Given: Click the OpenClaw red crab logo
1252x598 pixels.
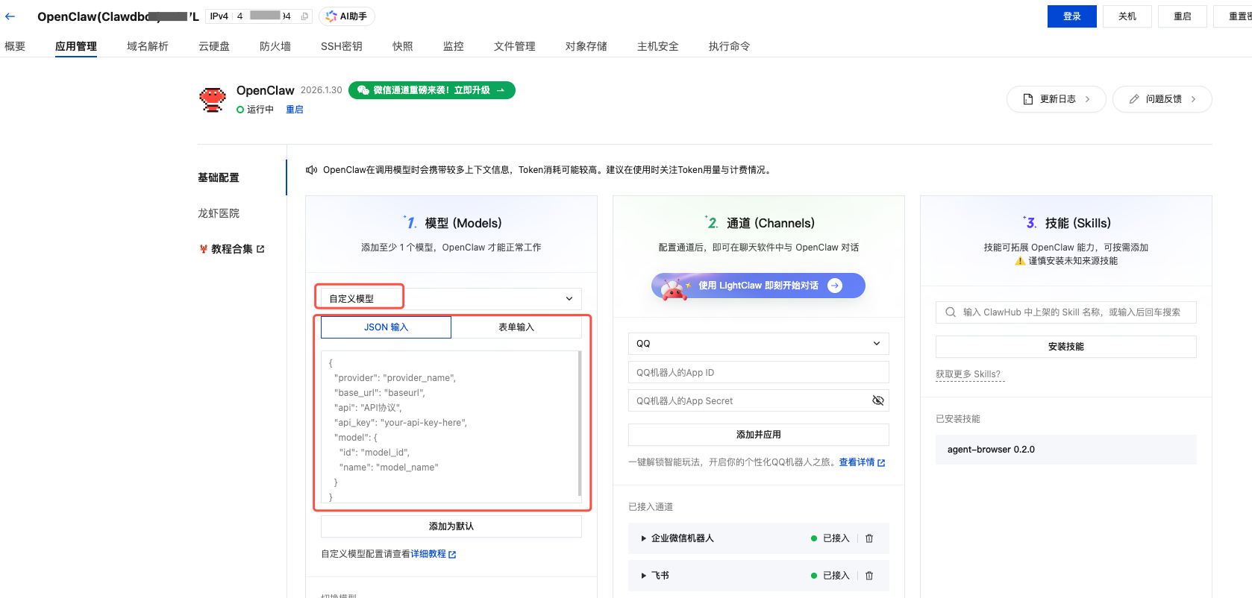Looking at the screenshot, I should [x=213, y=99].
